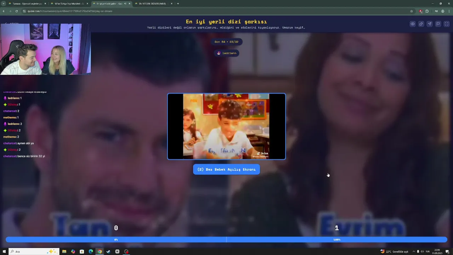Click the streamer webcam overlay
Image resolution: width=453 pixels, height=255 pixels.
point(45,49)
